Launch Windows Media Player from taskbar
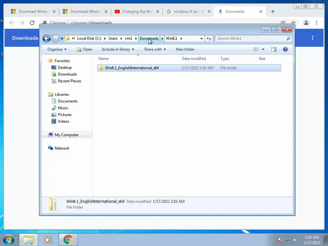The image size is (328, 246). pos(48,240)
